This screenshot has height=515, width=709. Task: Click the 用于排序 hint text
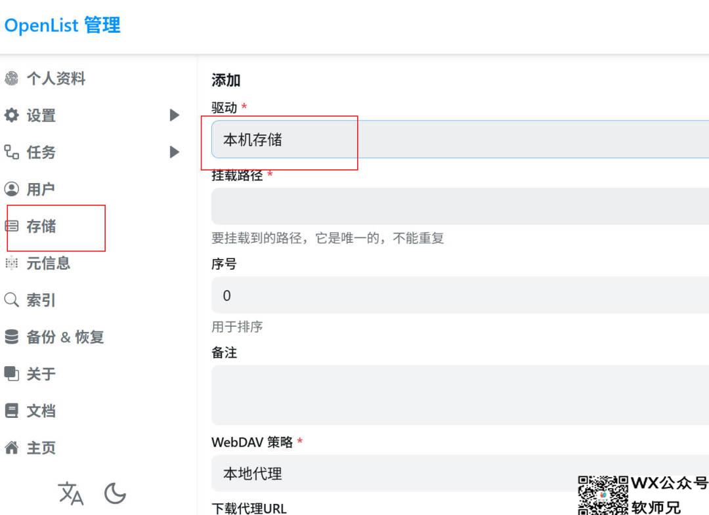[x=237, y=327]
